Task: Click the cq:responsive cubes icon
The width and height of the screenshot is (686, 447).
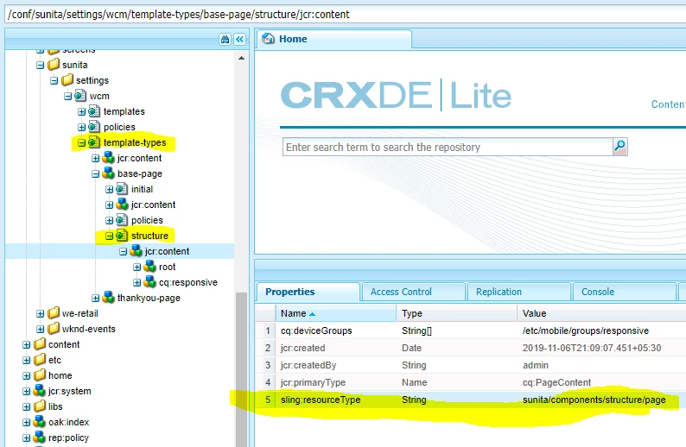Action: tap(149, 282)
